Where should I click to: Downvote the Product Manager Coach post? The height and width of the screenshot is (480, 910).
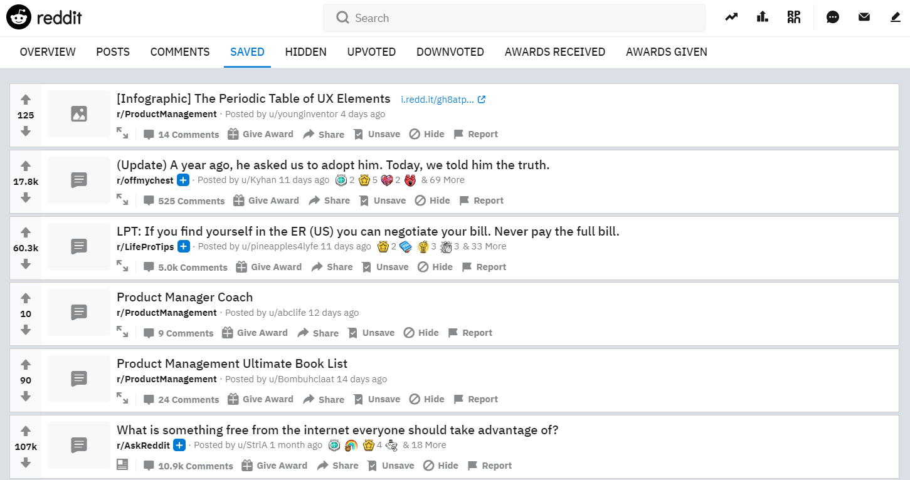coord(26,330)
